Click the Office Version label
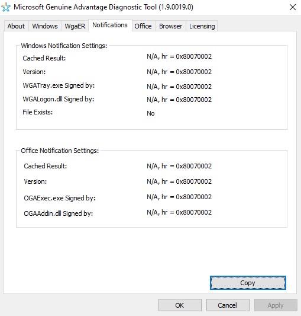The height and width of the screenshot is (316, 301). click(x=35, y=181)
